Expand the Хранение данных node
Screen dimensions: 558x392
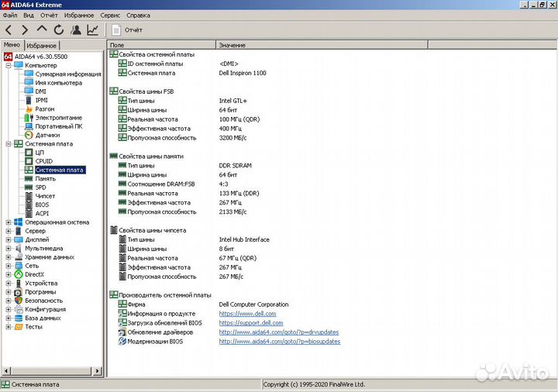pyautogui.click(x=9, y=257)
